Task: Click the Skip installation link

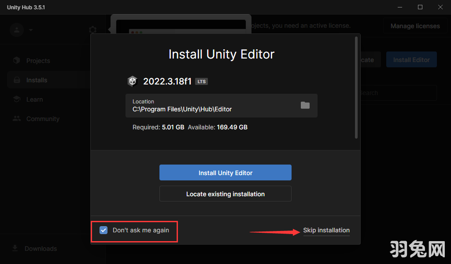Action: pos(326,230)
